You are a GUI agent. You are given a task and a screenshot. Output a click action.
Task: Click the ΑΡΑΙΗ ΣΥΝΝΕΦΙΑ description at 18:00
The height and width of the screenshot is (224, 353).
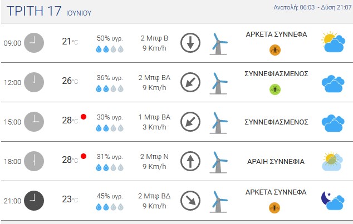pos(276,162)
